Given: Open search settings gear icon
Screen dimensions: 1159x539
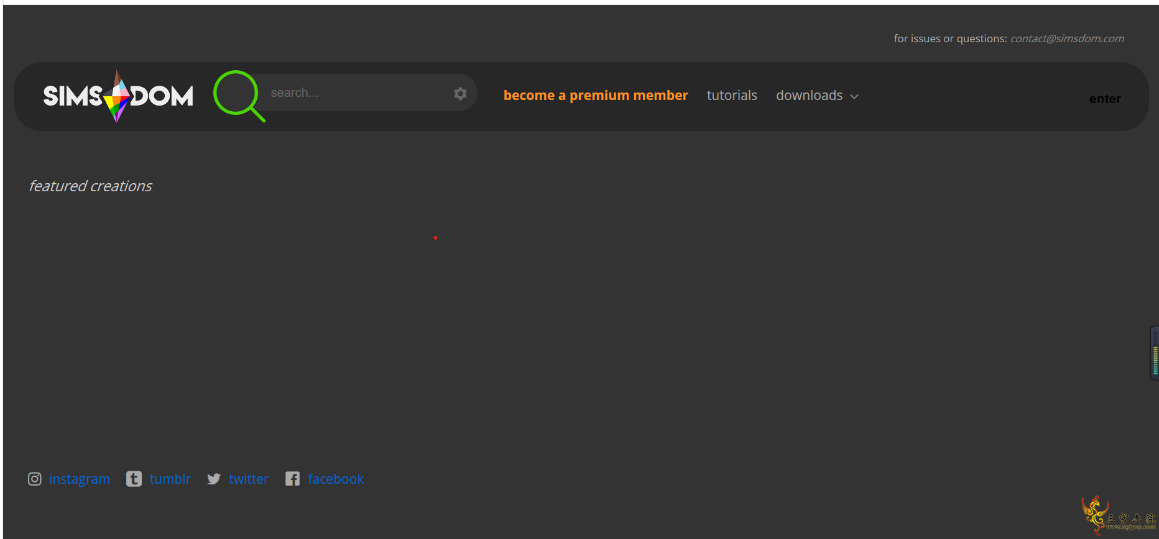Looking at the screenshot, I should 460,94.
